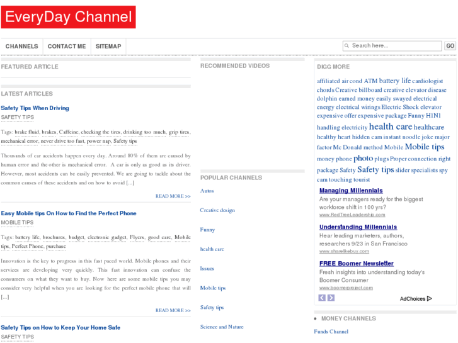
Task: Open the FREE Boomer Newsletter ad
Action: pyautogui.click(x=357, y=264)
